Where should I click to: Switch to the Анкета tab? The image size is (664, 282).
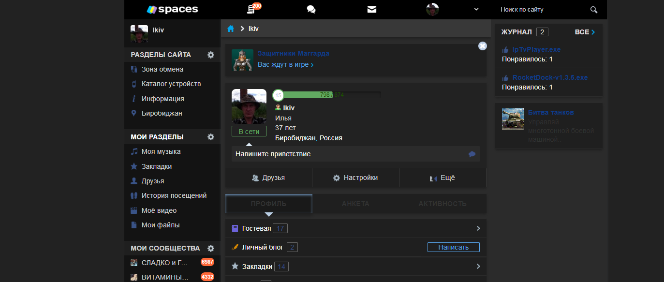point(355,204)
